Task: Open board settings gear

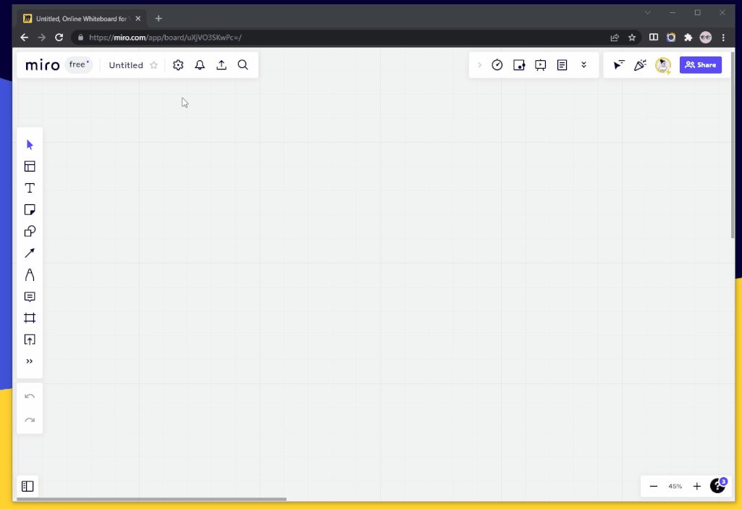Action: click(178, 65)
